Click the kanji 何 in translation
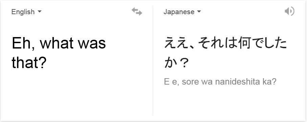Viewport: 307px width, 122px height. click(244, 43)
